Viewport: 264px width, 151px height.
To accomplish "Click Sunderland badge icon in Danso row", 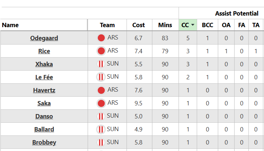I will pos(101,116).
